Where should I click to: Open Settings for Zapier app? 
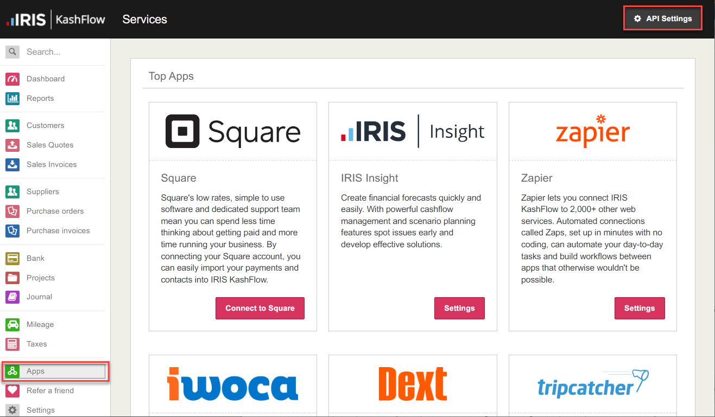[640, 308]
